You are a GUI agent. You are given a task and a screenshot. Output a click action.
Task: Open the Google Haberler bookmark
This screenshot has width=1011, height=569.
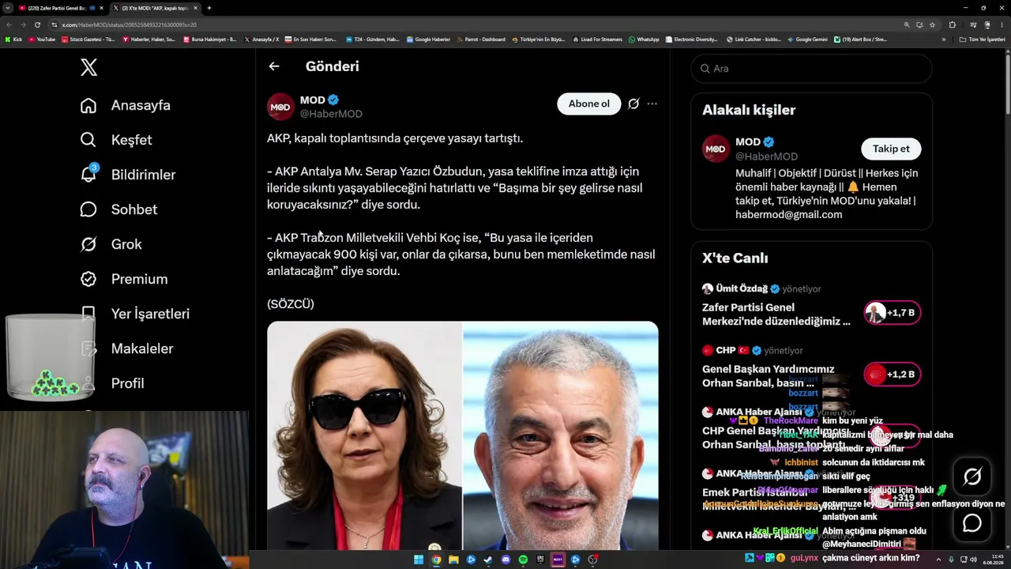click(428, 40)
